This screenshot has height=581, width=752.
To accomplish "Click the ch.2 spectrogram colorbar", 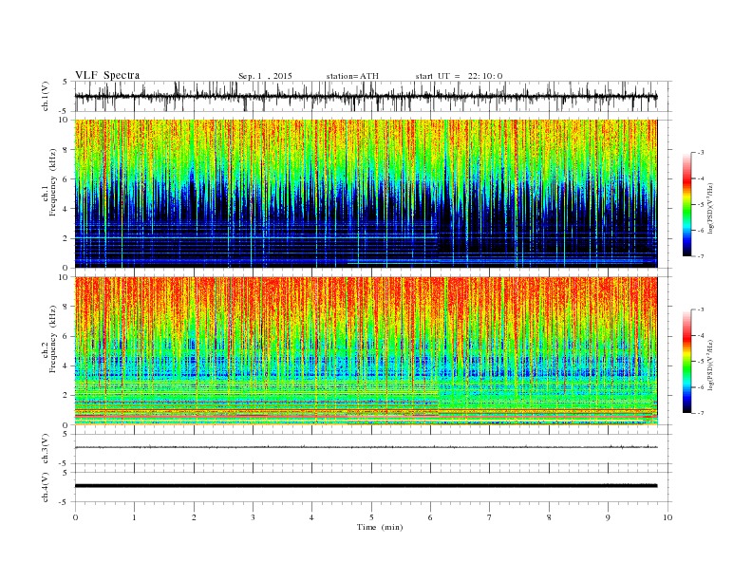I will (686, 361).
